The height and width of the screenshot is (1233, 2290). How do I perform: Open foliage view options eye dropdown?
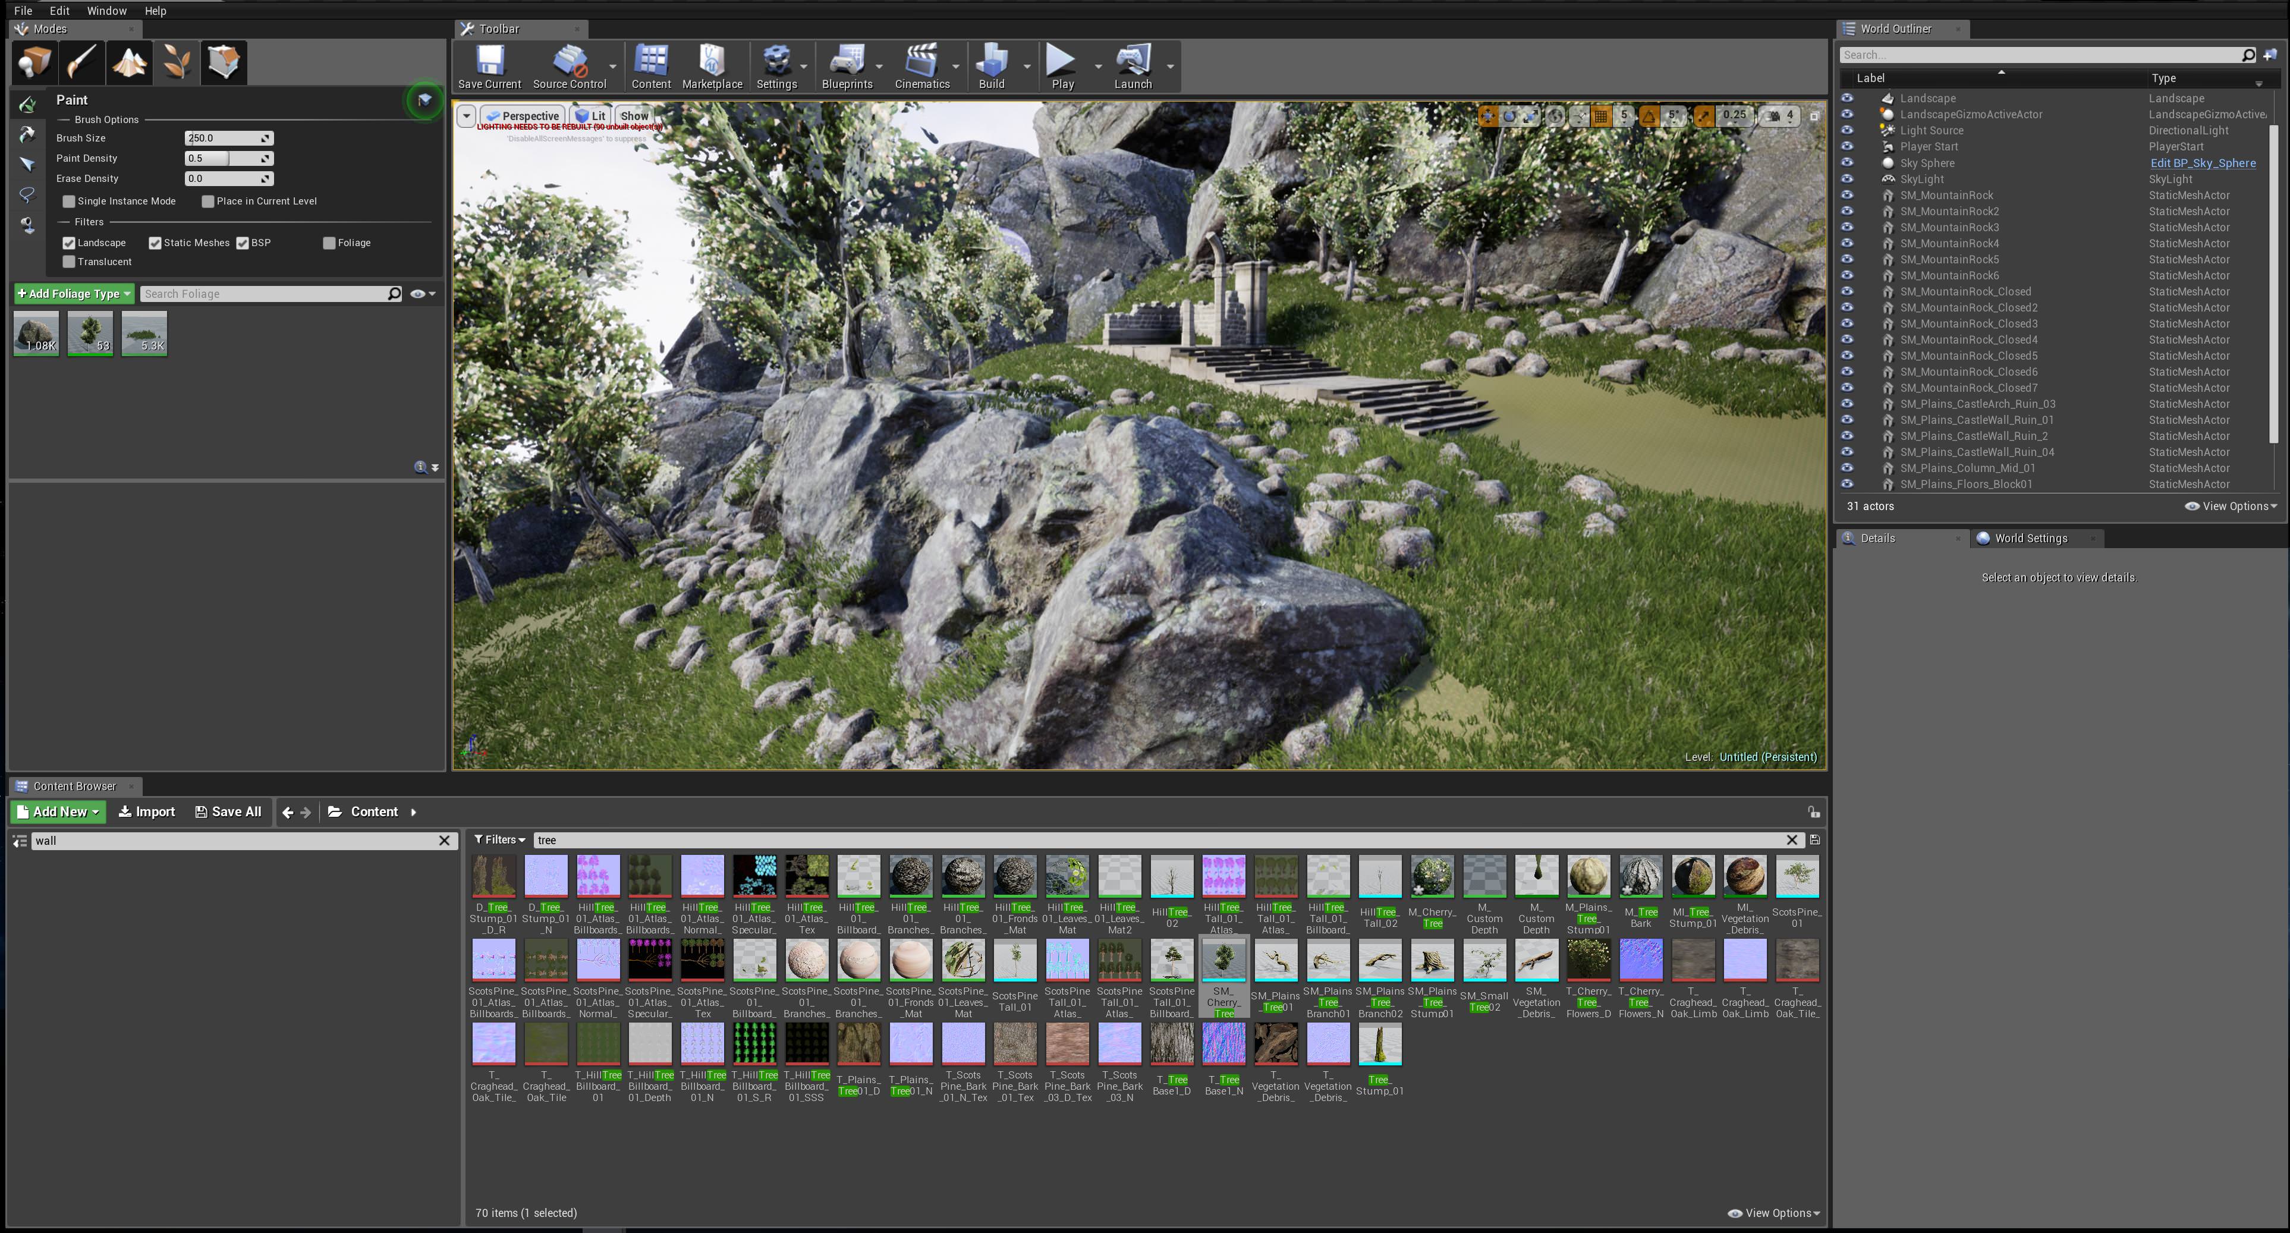(423, 294)
